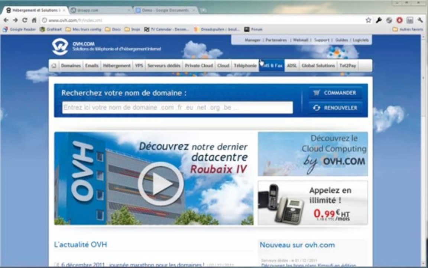Open the VPS menu

click(139, 66)
